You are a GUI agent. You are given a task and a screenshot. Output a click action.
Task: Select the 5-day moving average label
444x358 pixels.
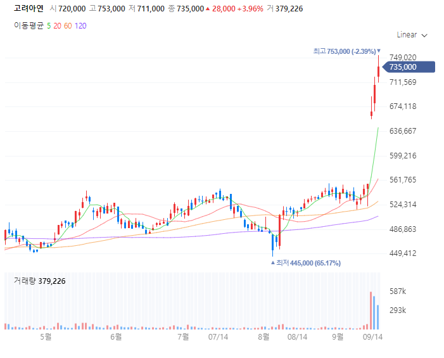(49, 26)
